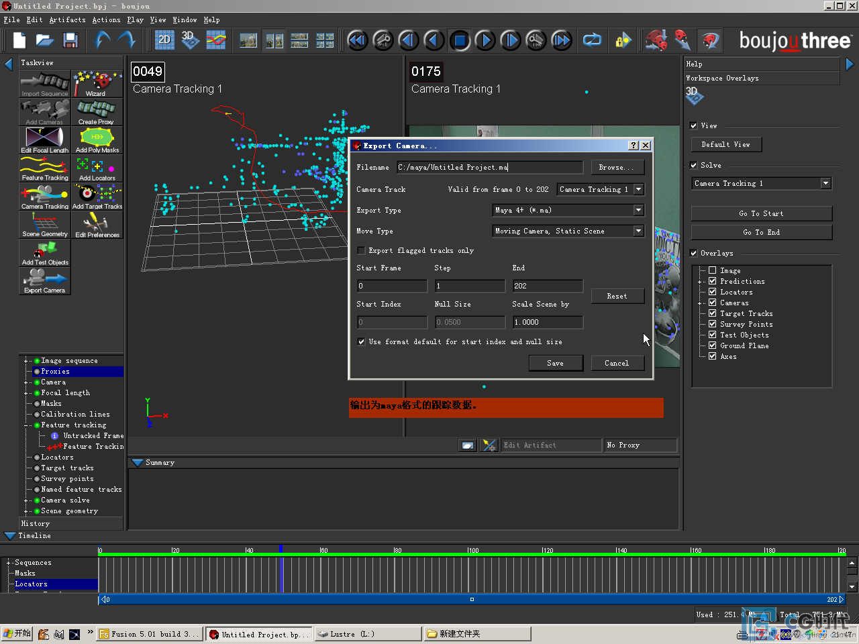Open Add Target Tracks task

tap(97, 197)
